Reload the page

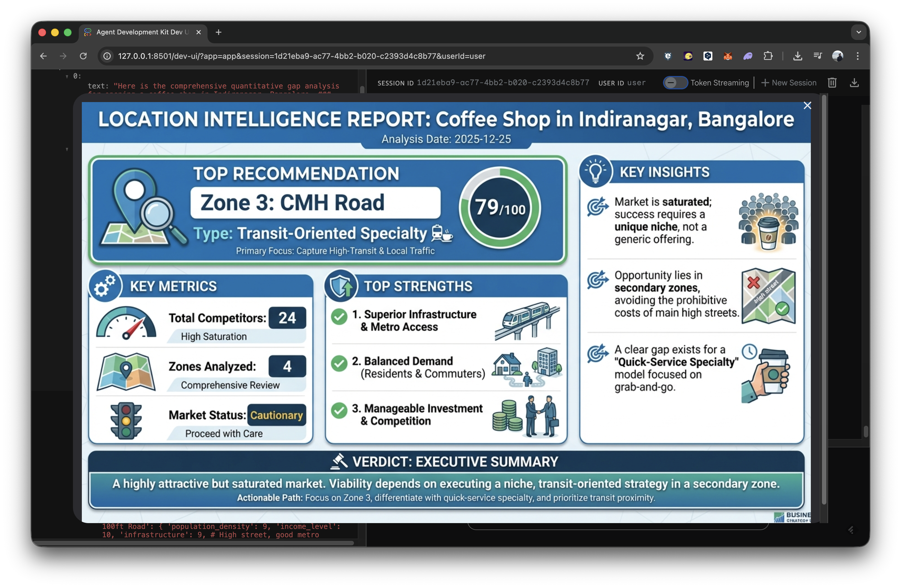[x=83, y=56]
